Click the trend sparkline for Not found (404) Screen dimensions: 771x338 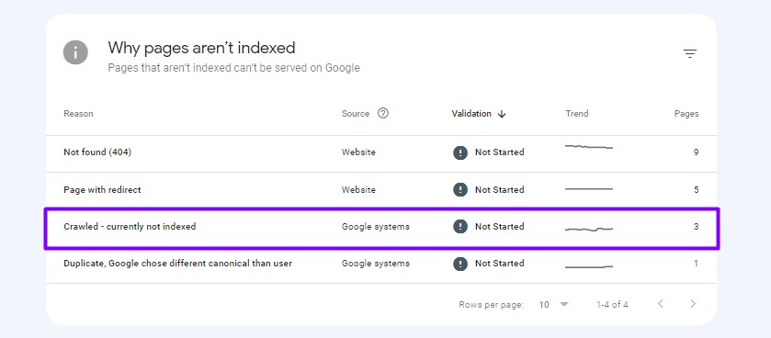(589, 147)
